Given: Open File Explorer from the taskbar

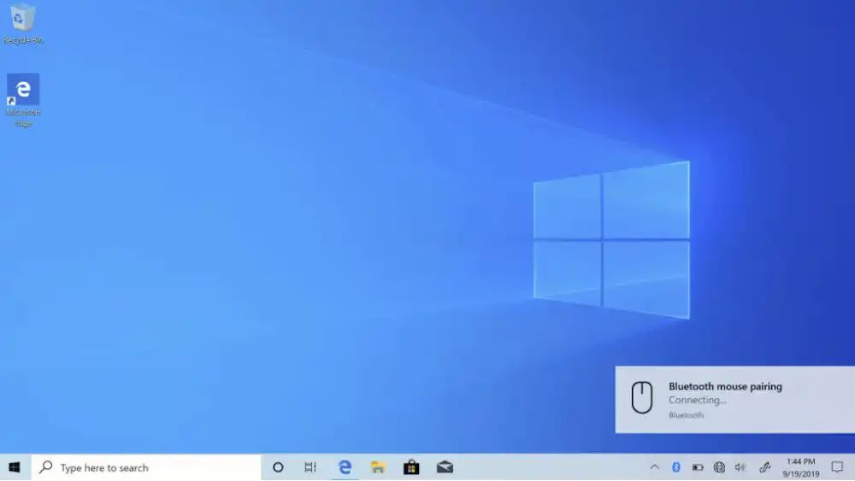Looking at the screenshot, I should 378,467.
